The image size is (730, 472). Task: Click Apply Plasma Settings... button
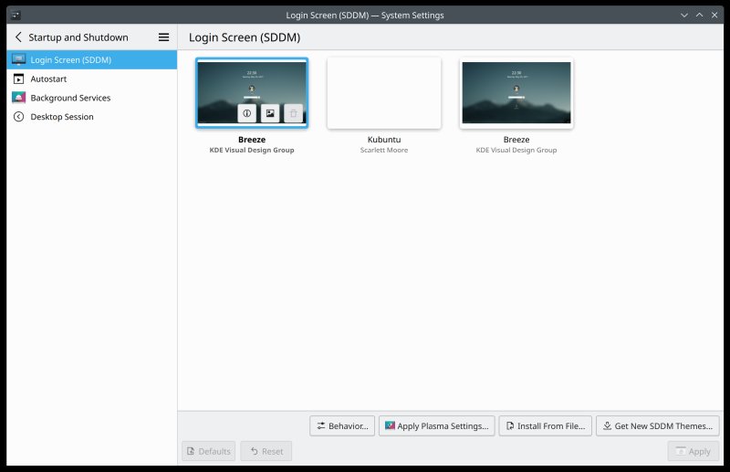point(435,426)
